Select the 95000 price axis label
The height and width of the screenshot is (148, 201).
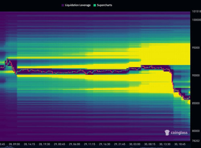196,48
